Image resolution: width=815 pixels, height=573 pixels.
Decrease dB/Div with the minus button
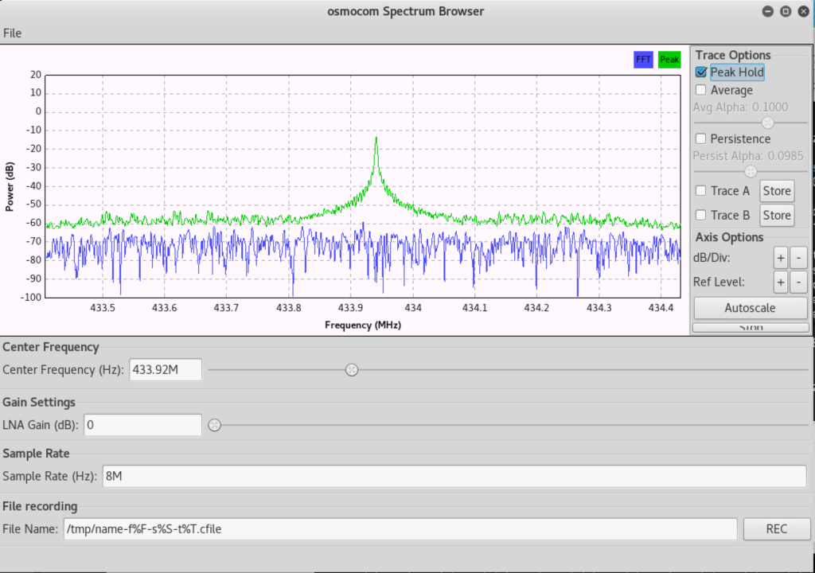point(798,258)
